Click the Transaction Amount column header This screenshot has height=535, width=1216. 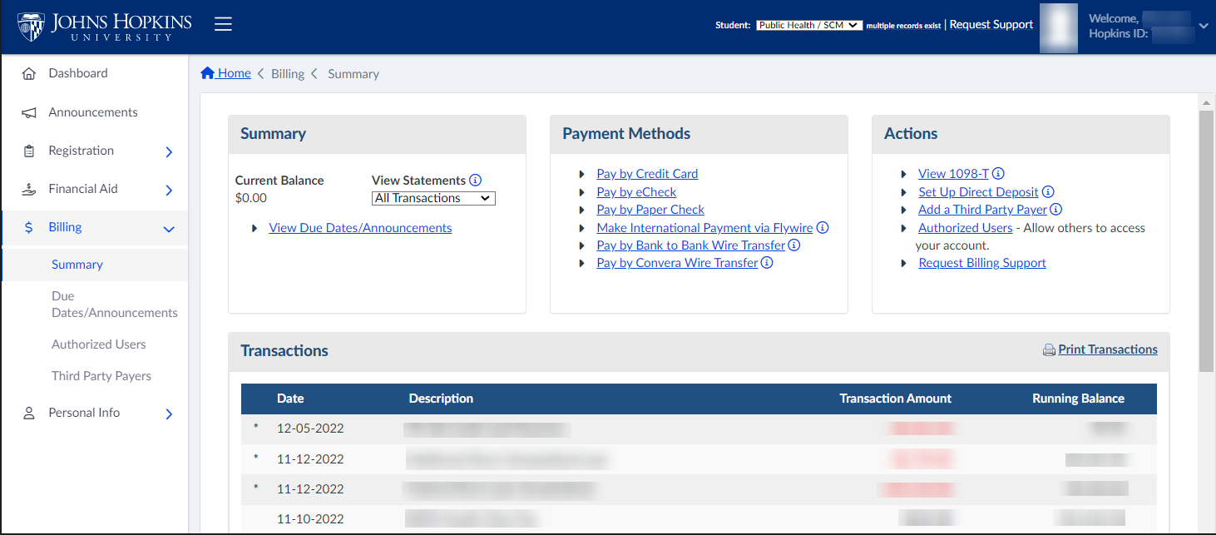895,399
